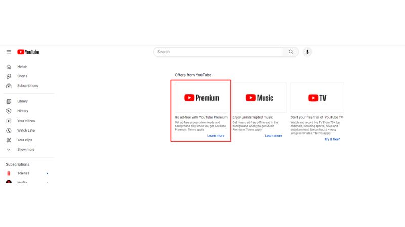Click the Subscriptions section heading in the sidebar
405x227 pixels.
point(18,164)
